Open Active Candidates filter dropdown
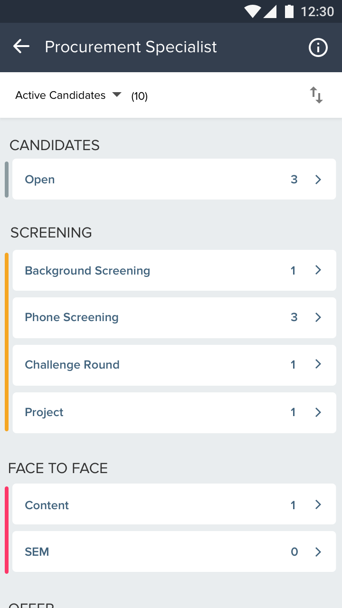 pyautogui.click(x=68, y=95)
